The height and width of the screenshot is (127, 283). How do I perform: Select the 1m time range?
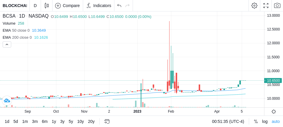pos(25,122)
